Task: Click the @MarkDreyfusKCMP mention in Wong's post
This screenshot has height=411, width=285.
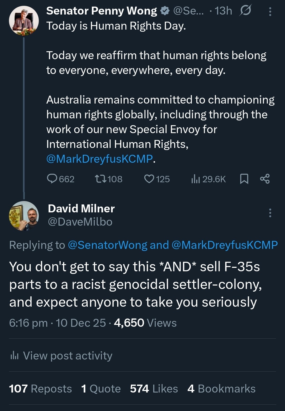Action: (x=99, y=159)
